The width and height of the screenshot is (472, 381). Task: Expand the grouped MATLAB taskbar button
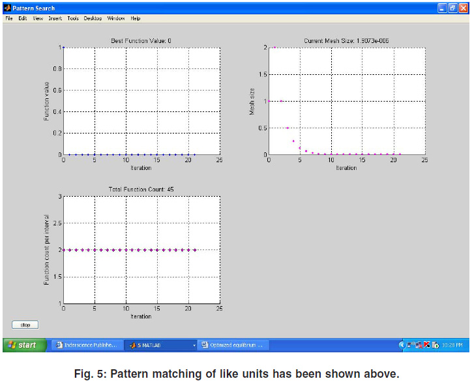tap(160, 345)
